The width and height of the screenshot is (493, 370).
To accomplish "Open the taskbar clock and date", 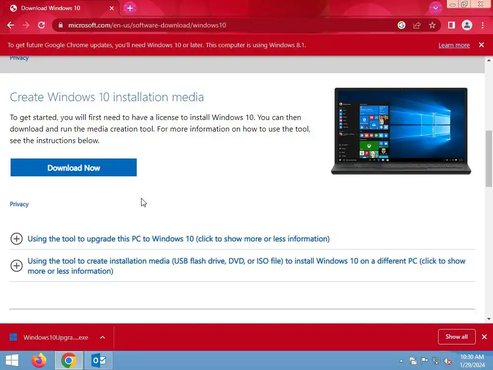I will pyautogui.click(x=472, y=361).
